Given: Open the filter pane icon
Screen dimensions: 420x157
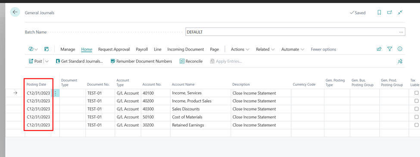Looking at the screenshot, I should tap(390, 49).
